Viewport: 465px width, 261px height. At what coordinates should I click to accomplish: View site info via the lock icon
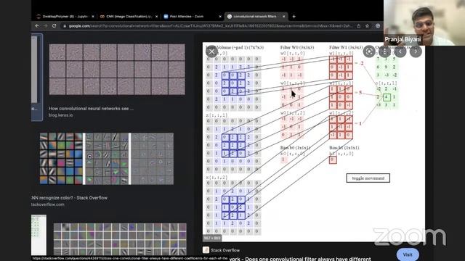[65, 26]
